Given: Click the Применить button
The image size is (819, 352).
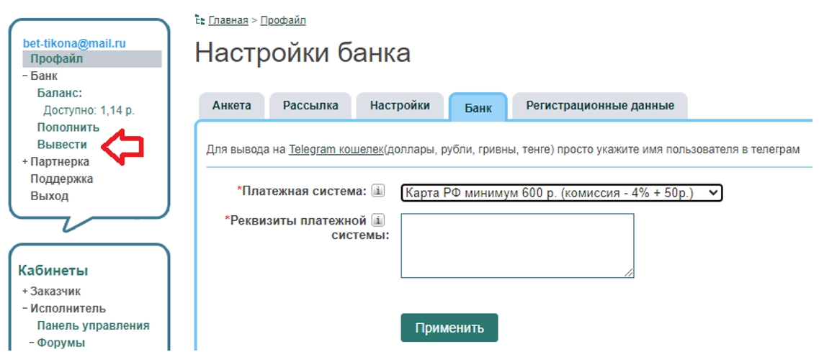Looking at the screenshot, I should (449, 328).
